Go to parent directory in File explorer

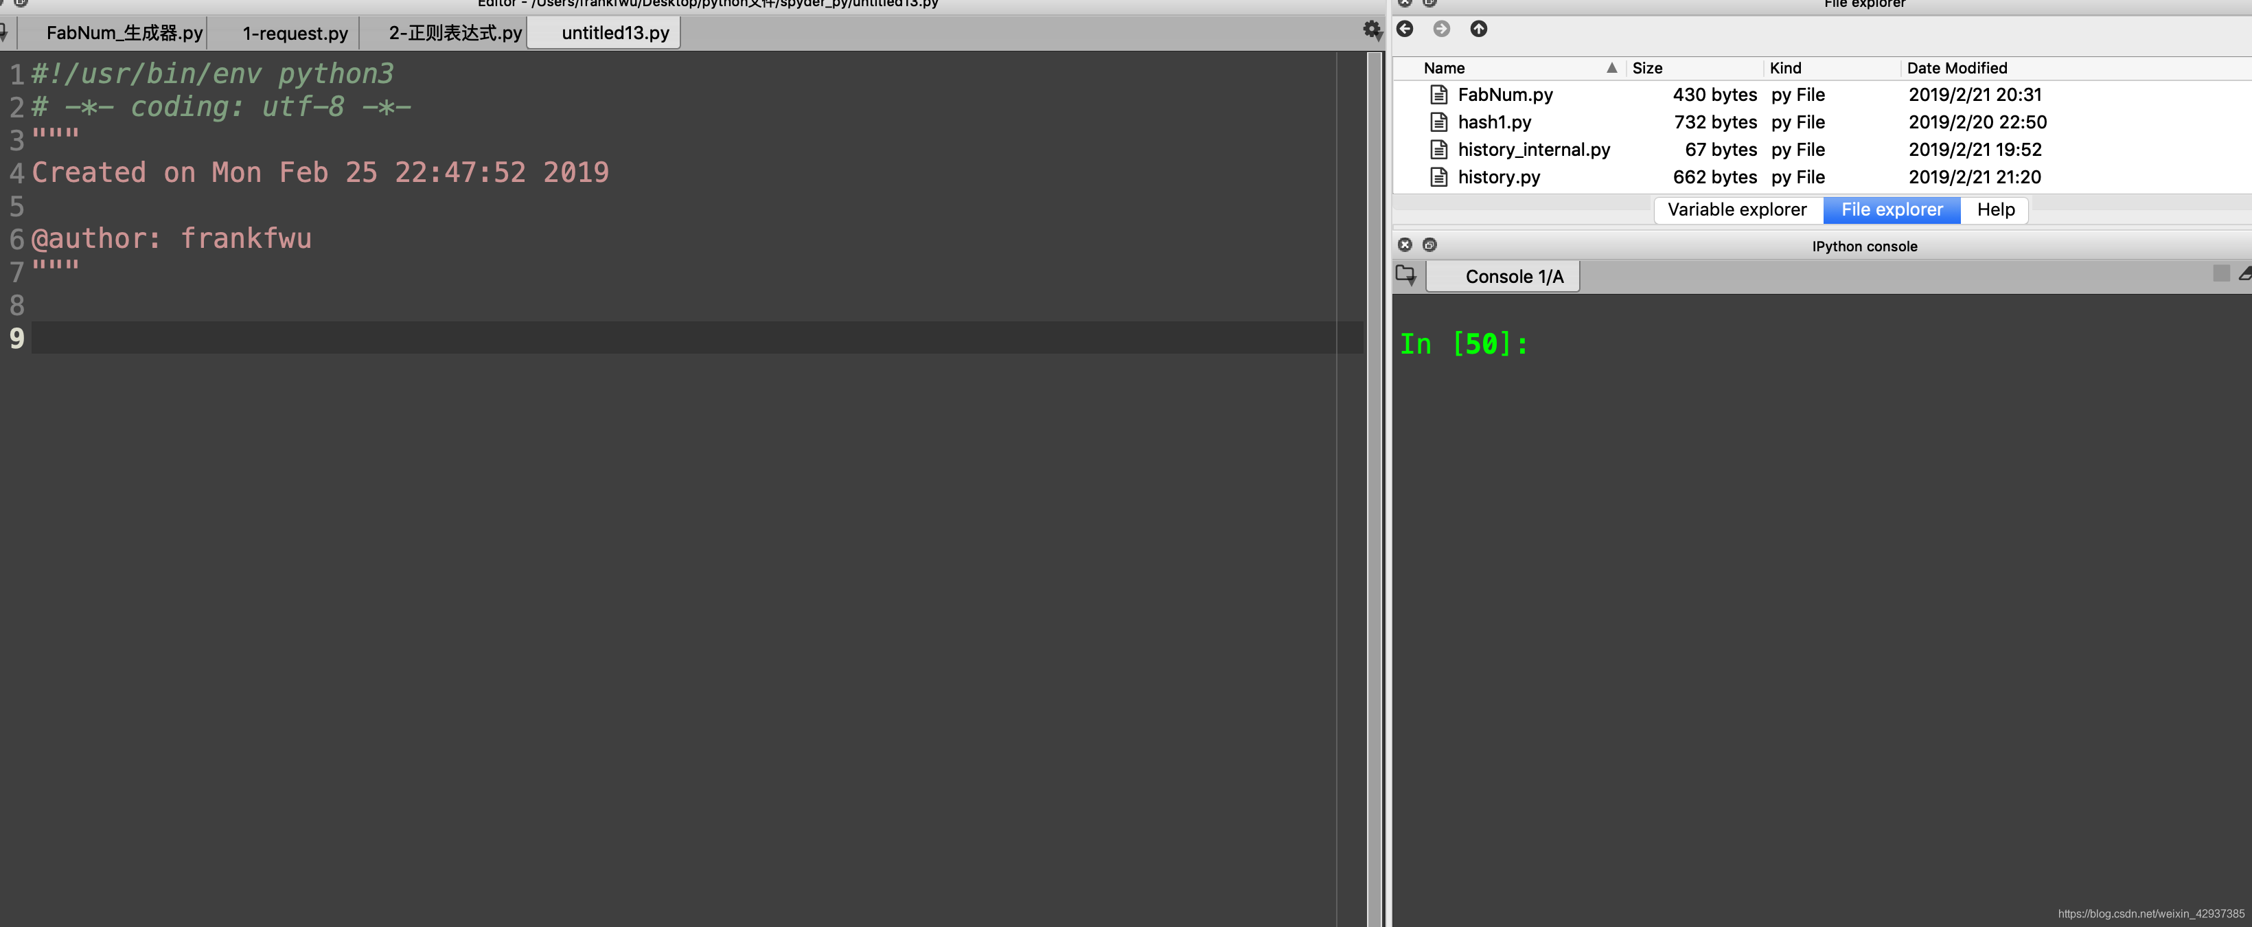coord(1478,29)
